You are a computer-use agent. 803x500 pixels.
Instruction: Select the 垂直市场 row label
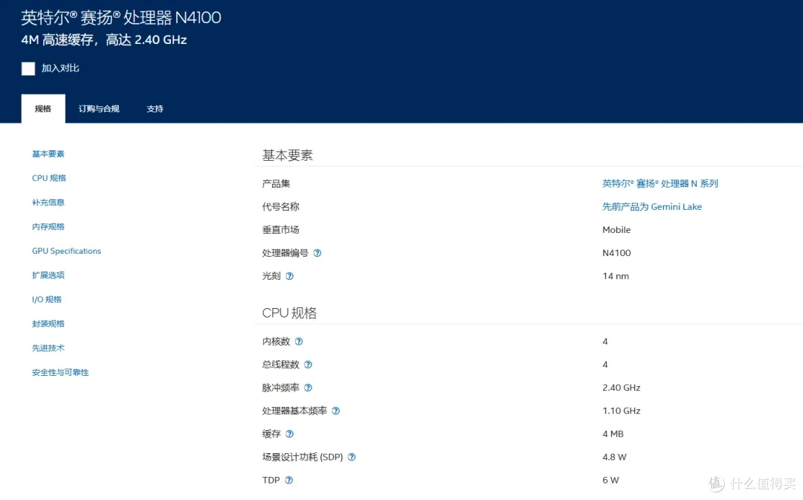pyautogui.click(x=280, y=229)
